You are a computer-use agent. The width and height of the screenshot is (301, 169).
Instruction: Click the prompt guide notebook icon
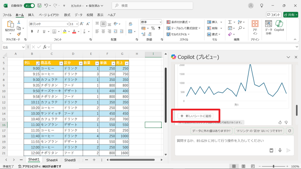pos(271,151)
